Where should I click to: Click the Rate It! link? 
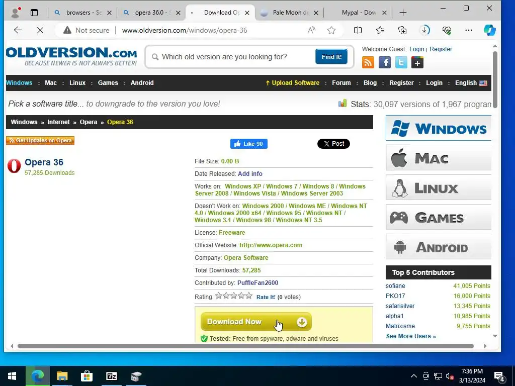point(266,297)
